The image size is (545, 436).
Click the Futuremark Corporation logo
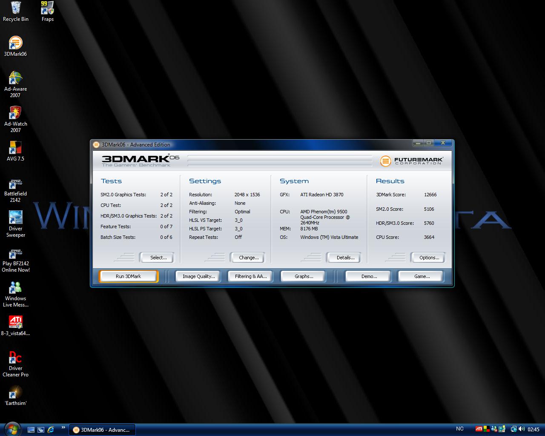[411, 161]
